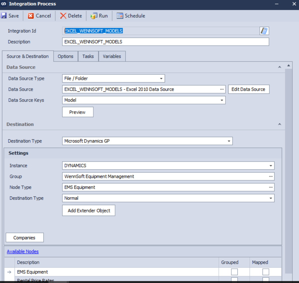Click Save in the toolbar
The width and height of the screenshot is (299, 283).
tap(10, 16)
